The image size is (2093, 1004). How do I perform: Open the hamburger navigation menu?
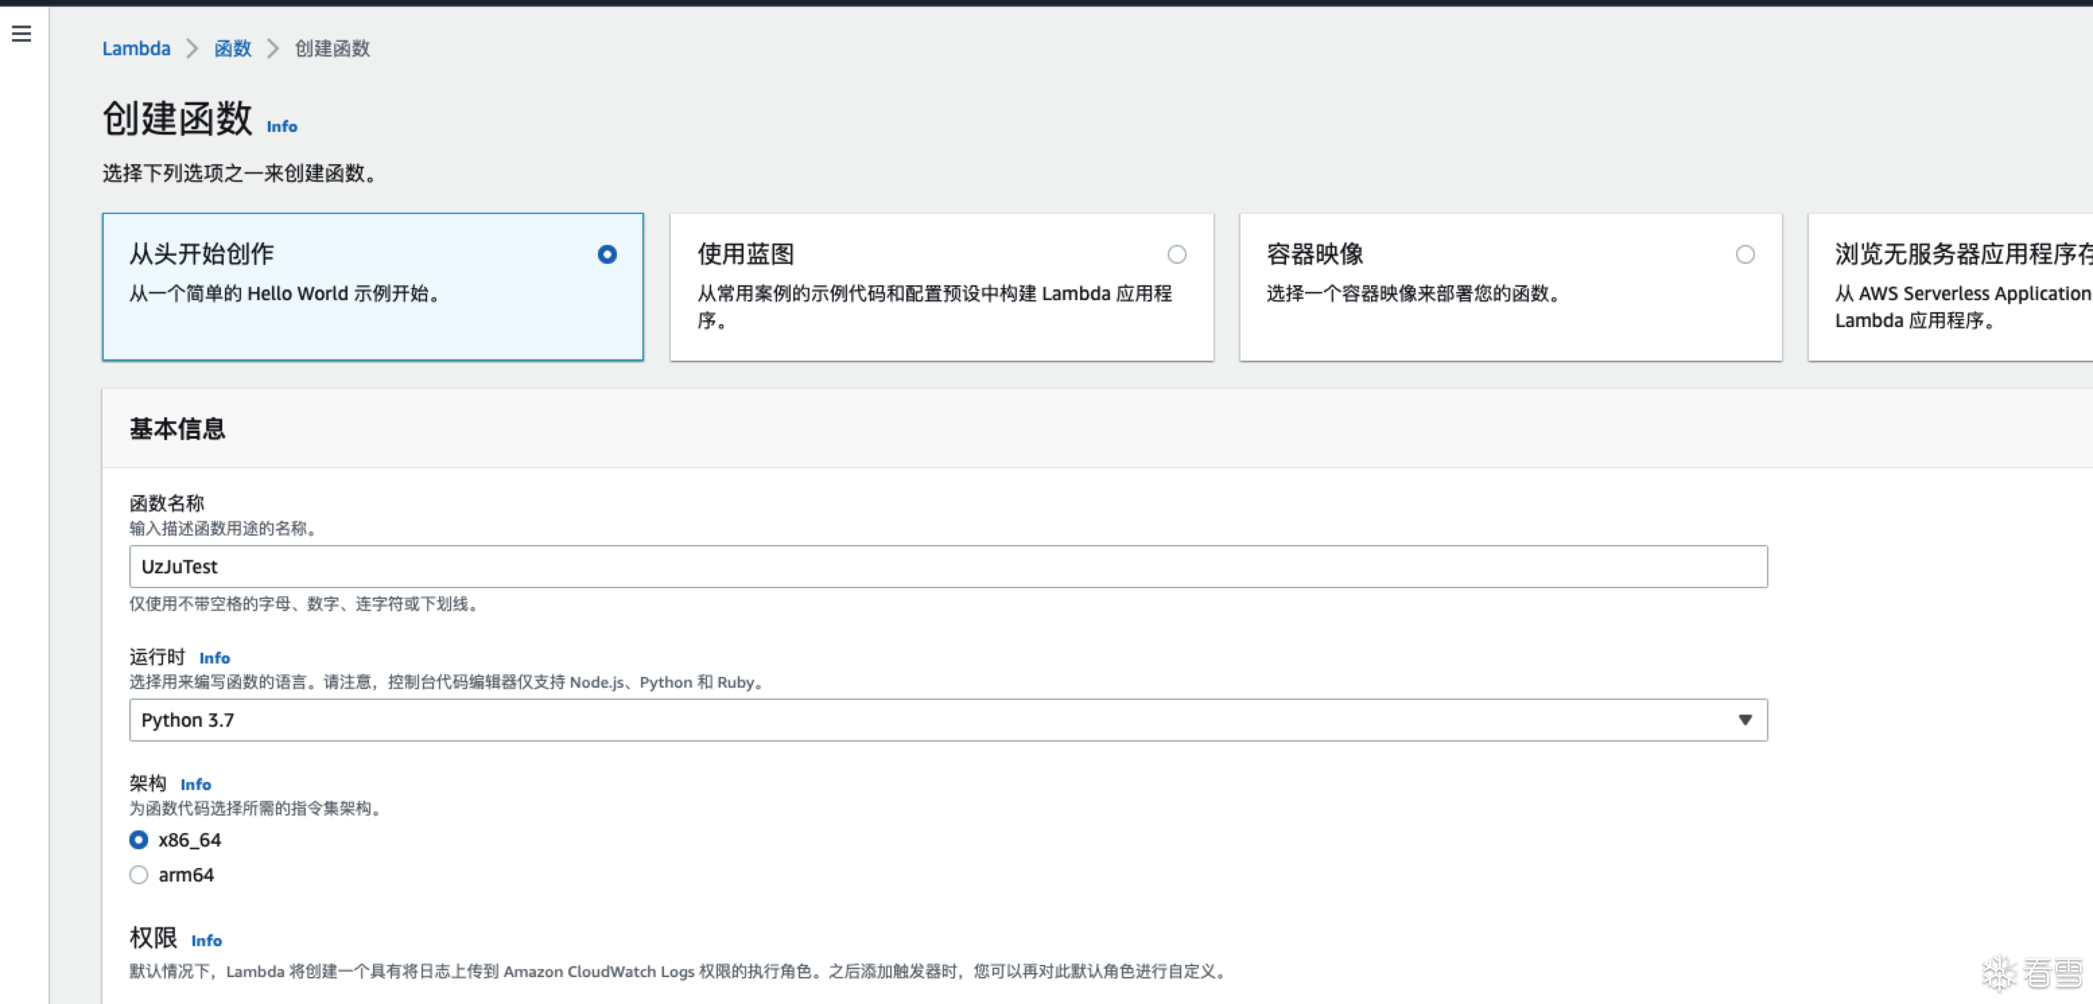[x=22, y=33]
